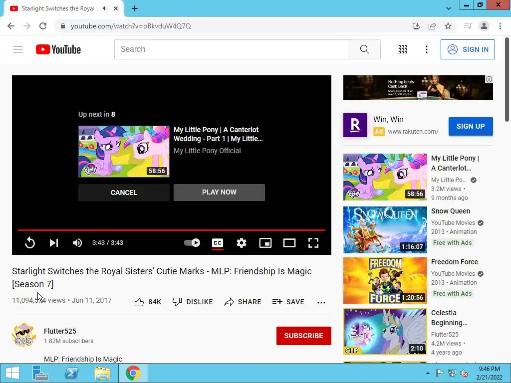Open Server Manager from taskbar
Image resolution: width=511 pixels, height=383 pixels.
pos(40,373)
